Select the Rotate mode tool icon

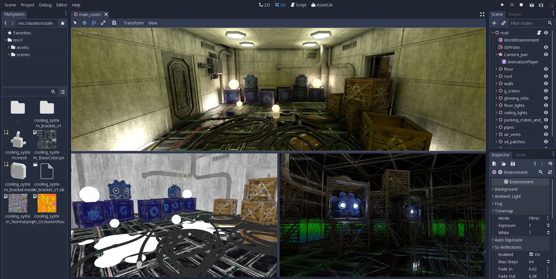[93, 23]
